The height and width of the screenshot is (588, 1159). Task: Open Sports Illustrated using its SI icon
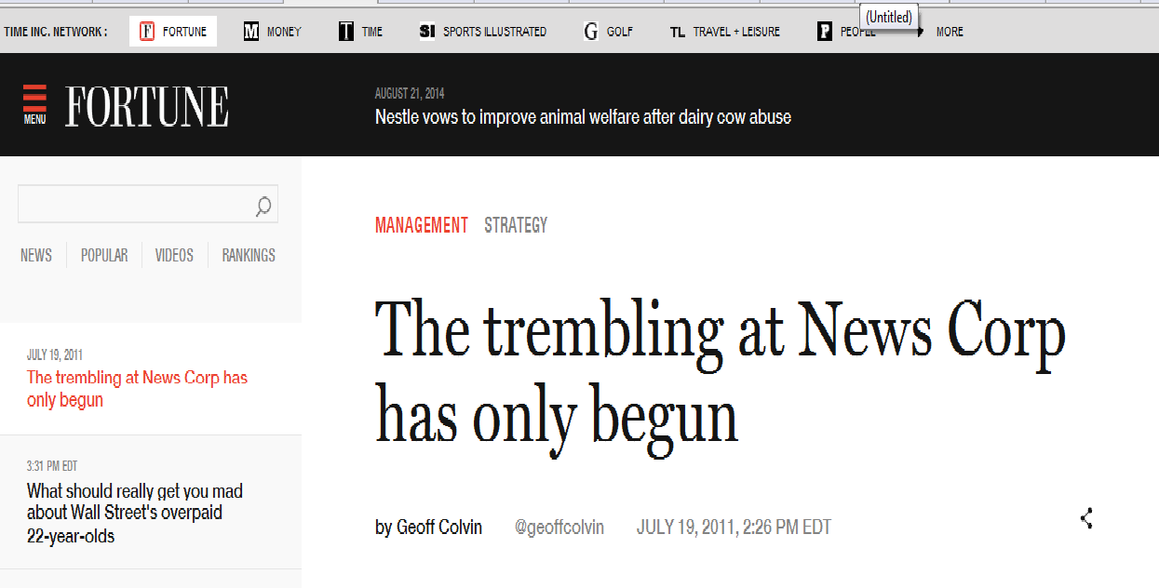pos(426,30)
